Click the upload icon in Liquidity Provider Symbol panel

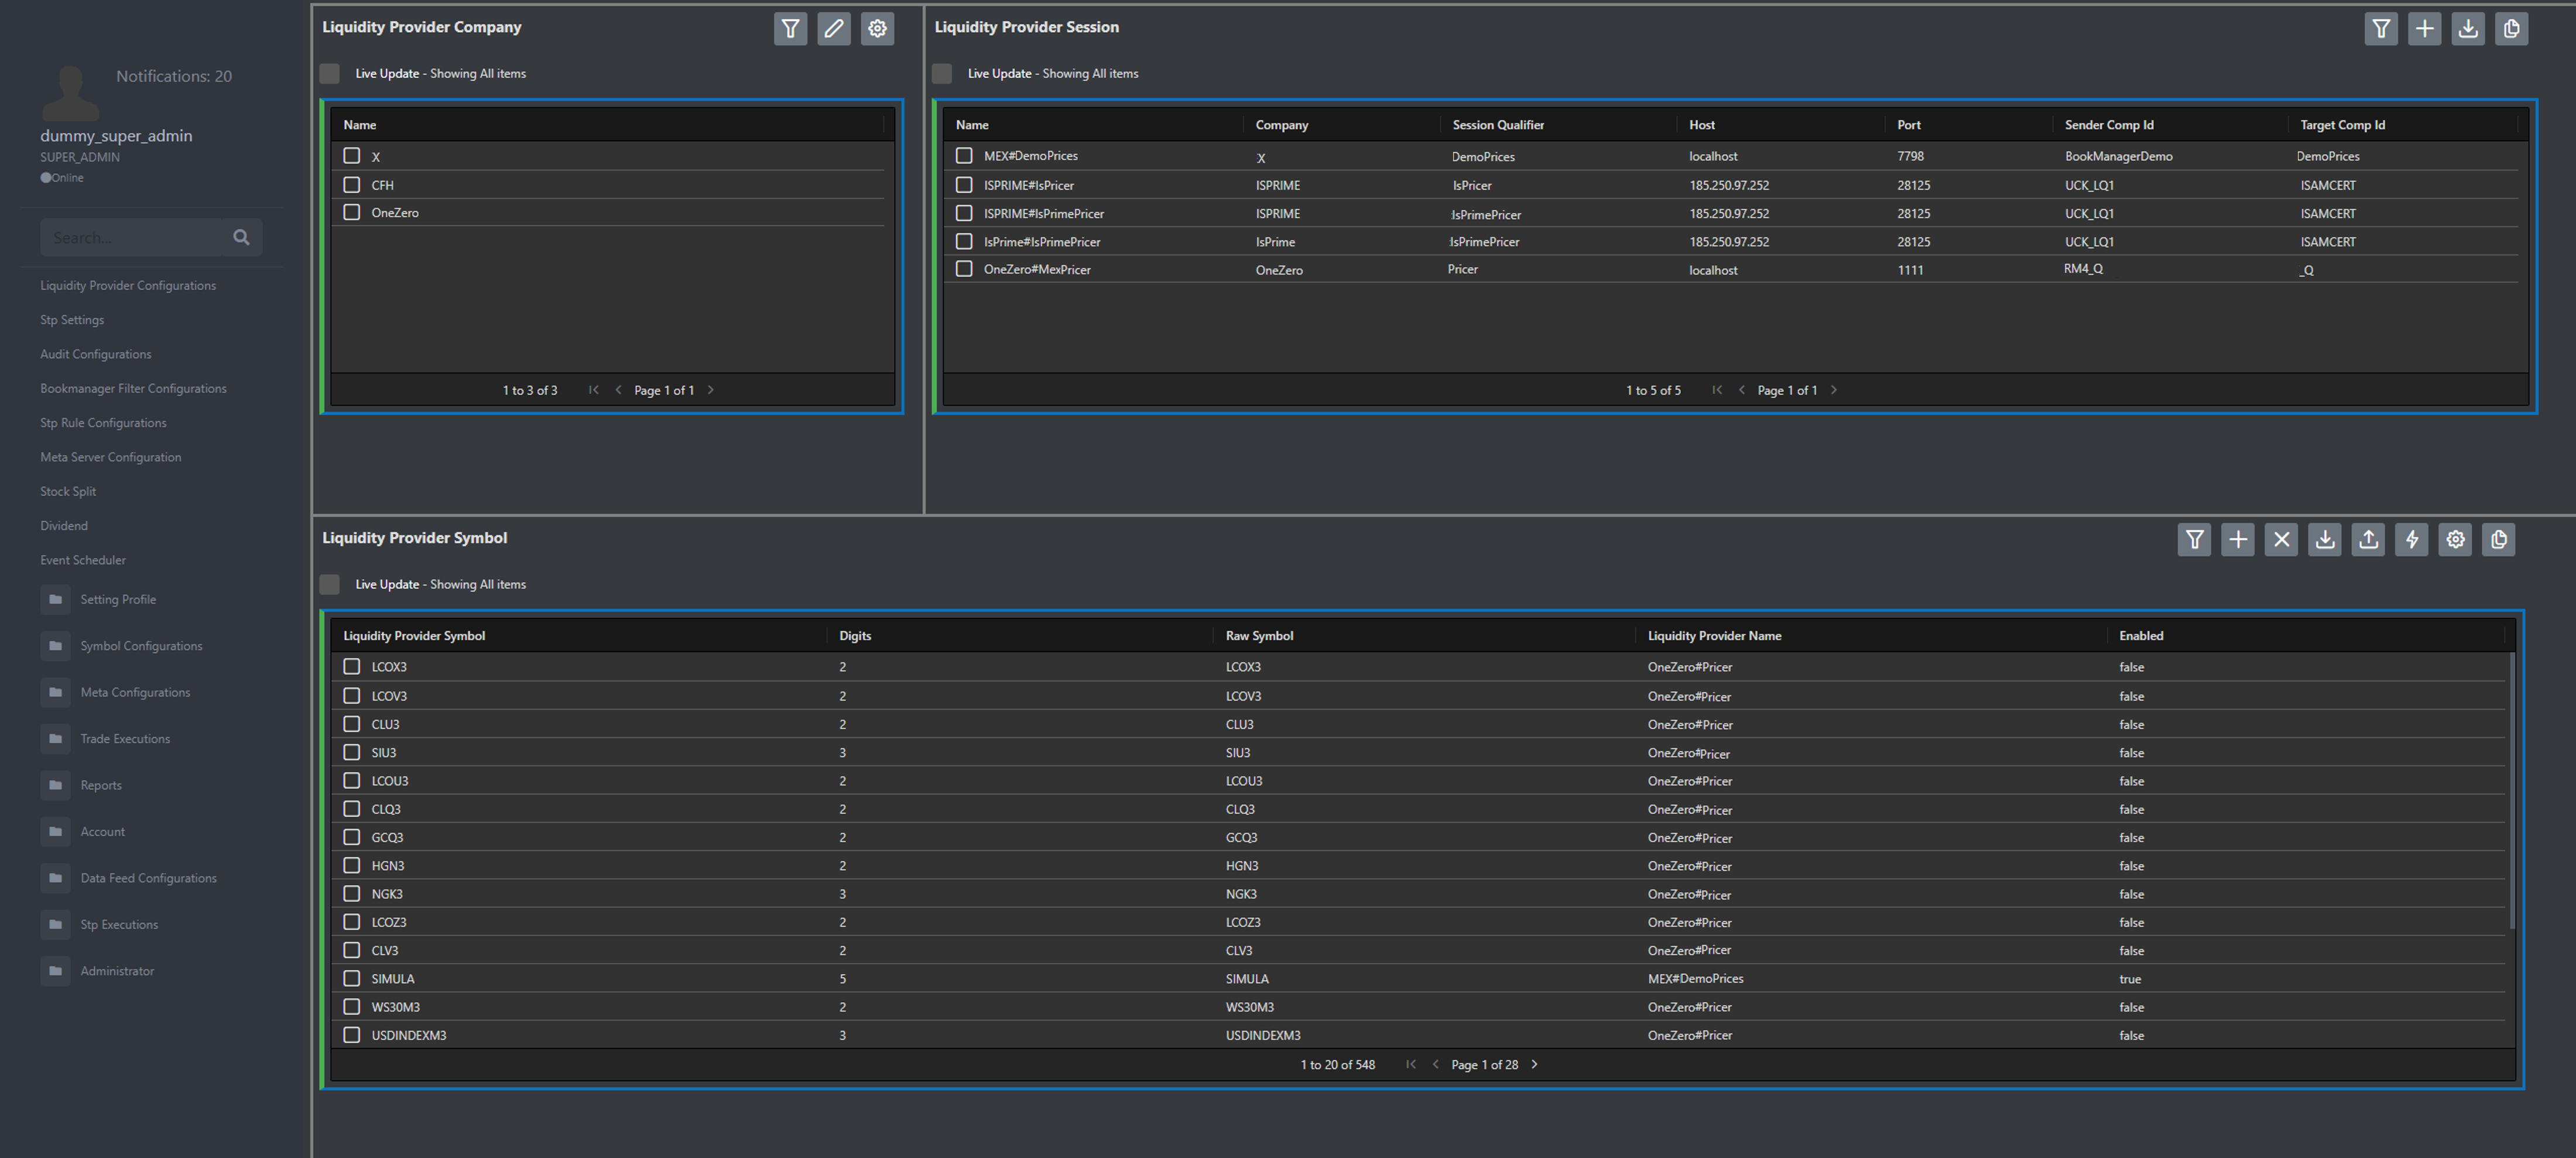click(x=2368, y=540)
